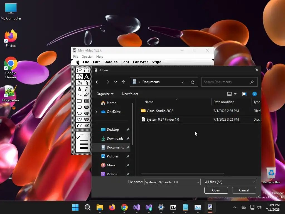This screenshot has width=285, height=214.
Task: Select System 0.97 Finder 1.0 file
Action: point(200,120)
